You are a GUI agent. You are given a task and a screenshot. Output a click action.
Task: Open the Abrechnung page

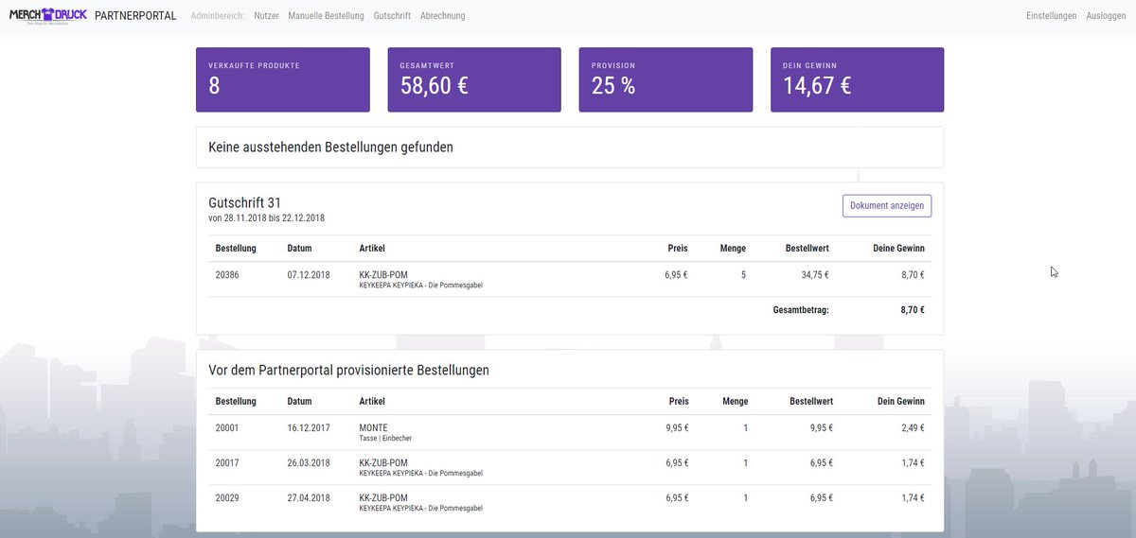(442, 16)
